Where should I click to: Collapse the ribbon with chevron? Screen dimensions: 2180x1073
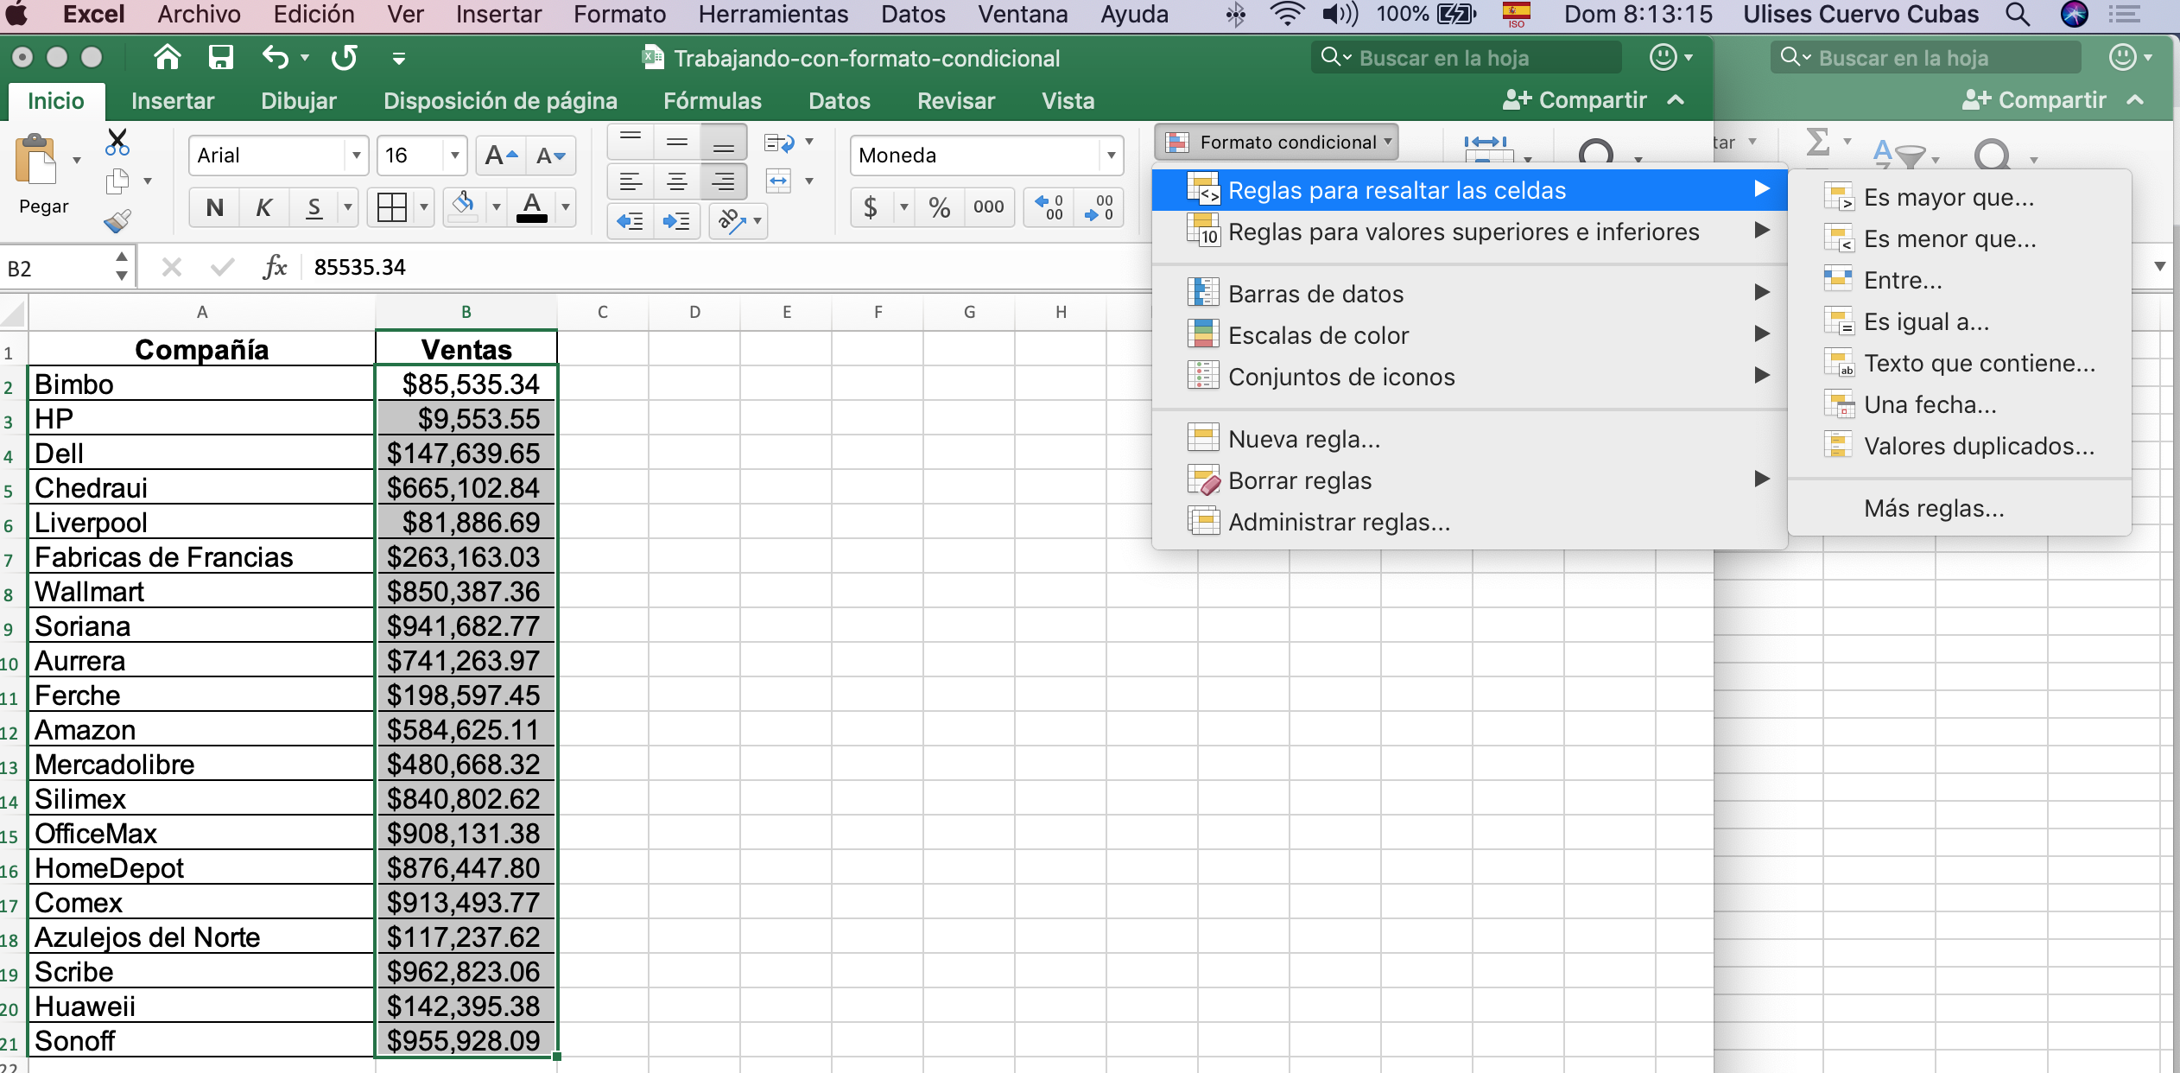click(x=1676, y=100)
